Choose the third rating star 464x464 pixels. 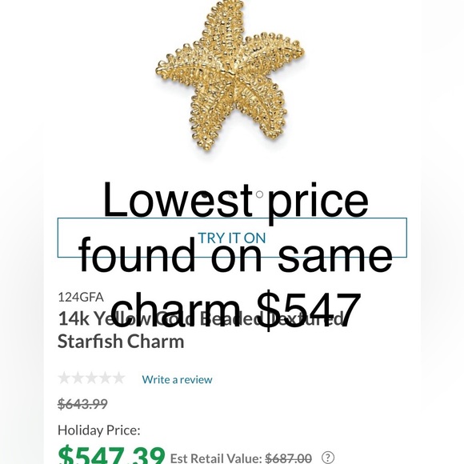coord(91,378)
